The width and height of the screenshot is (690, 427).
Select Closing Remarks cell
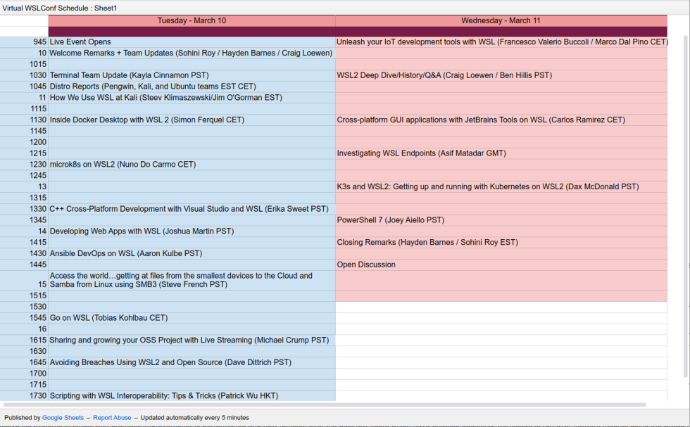click(501, 242)
